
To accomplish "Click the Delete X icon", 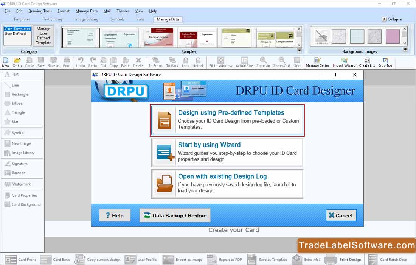I will pyautogui.click(x=138, y=62).
